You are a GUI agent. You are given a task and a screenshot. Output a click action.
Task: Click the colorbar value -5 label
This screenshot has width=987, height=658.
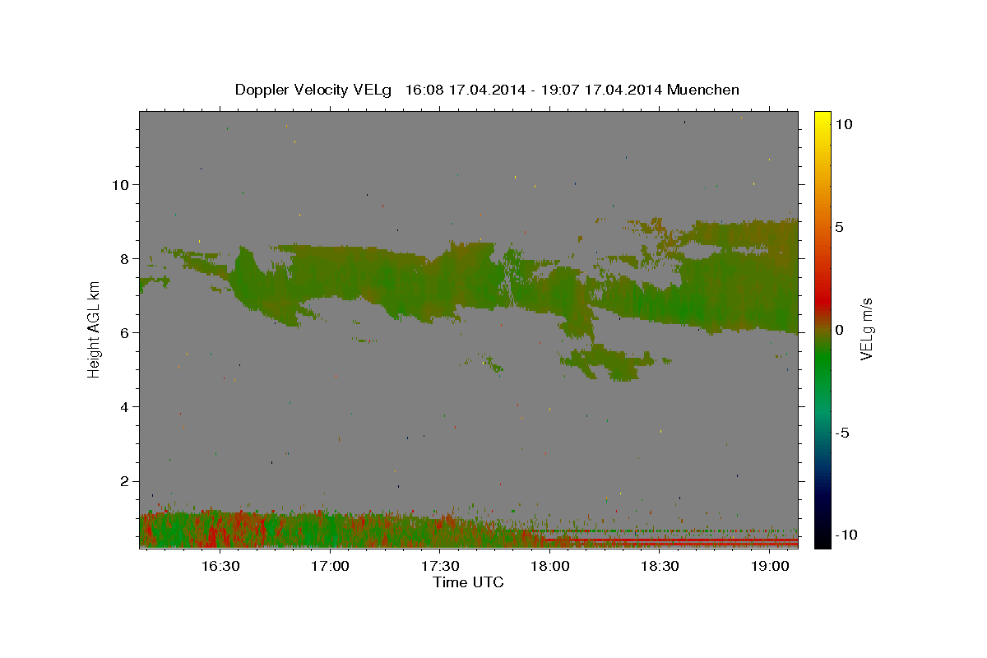click(x=842, y=433)
